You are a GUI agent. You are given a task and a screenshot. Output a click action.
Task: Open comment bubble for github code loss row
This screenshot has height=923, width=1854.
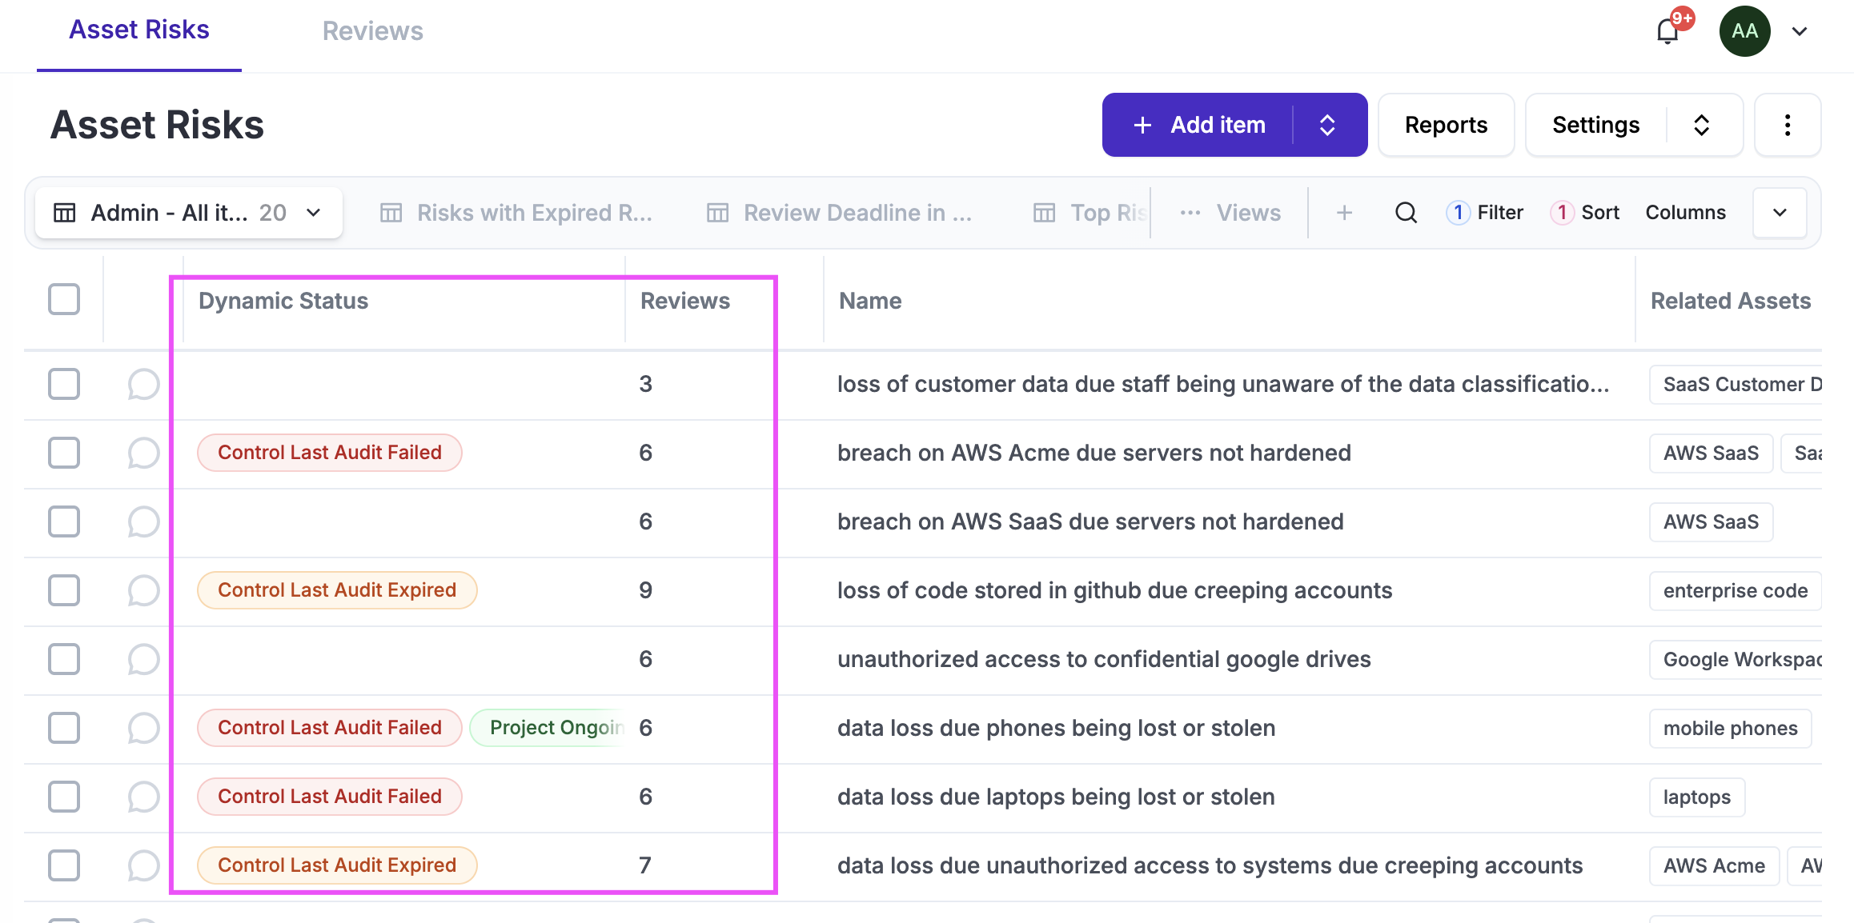pyautogui.click(x=143, y=590)
